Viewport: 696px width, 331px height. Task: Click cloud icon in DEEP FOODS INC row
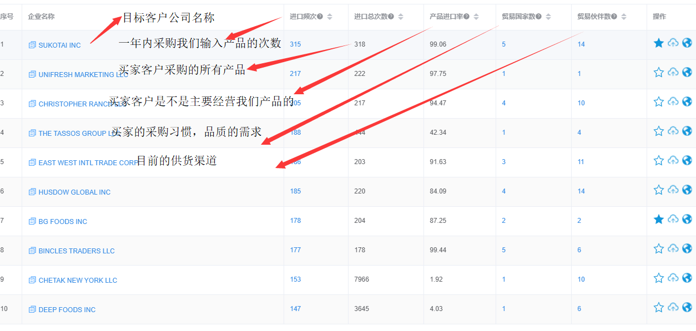pos(673,307)
